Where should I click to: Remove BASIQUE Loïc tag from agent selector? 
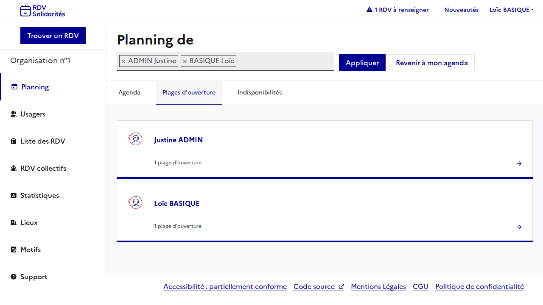[185, 61]
